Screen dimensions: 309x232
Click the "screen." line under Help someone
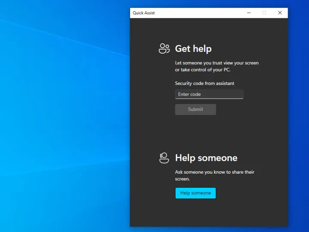pos(182,179)
